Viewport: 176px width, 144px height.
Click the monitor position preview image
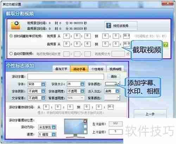coord(76,128)
